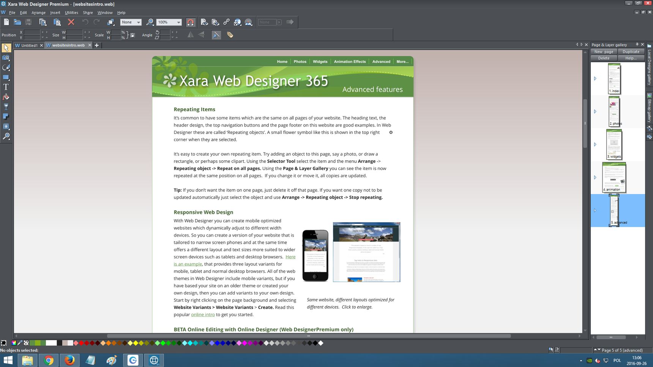The height and width of the screenshot is (367, 653).
Task: Click the Preview page icon
Action: click(x=204, y=22)
